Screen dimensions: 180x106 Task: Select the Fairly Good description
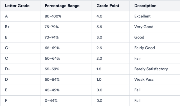[145, 48]
